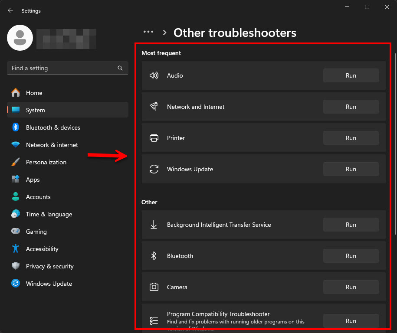The height and width of the screenshot is (333, 397).
Task: Click the vertical scrollbar on the right
Action: (x=395, y=144)
